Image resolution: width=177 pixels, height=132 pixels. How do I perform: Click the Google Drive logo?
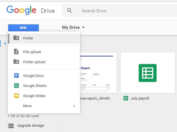click(31, 11)
